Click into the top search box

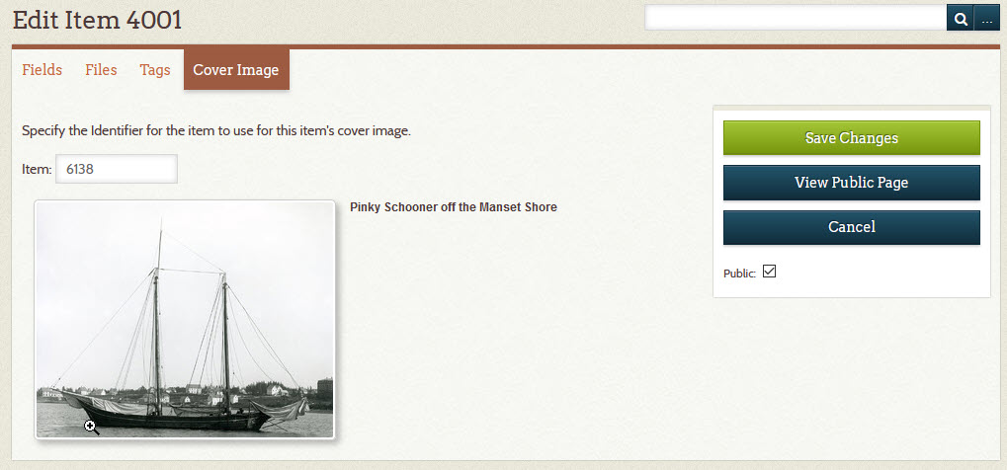pyautogui.click(x=796, y=18)
